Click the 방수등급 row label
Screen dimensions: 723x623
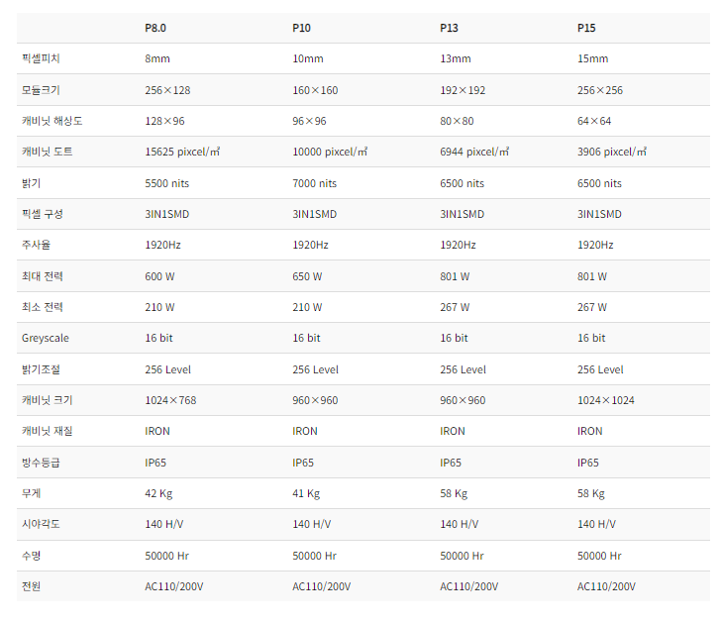click(42, 463)
